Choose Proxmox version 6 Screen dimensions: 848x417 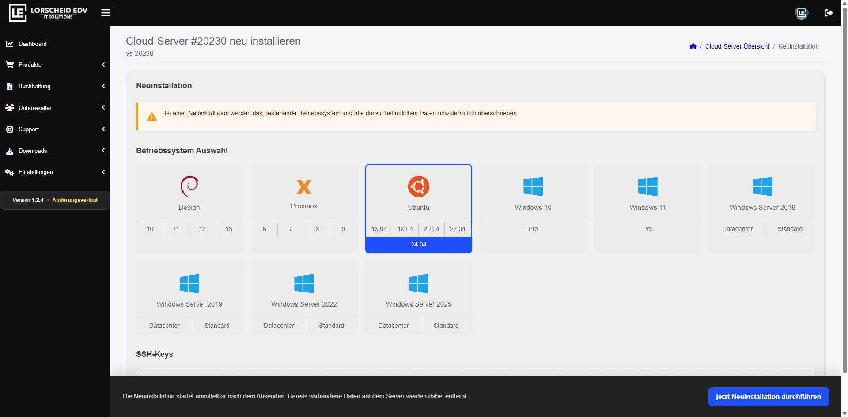[x=265, y=229]
